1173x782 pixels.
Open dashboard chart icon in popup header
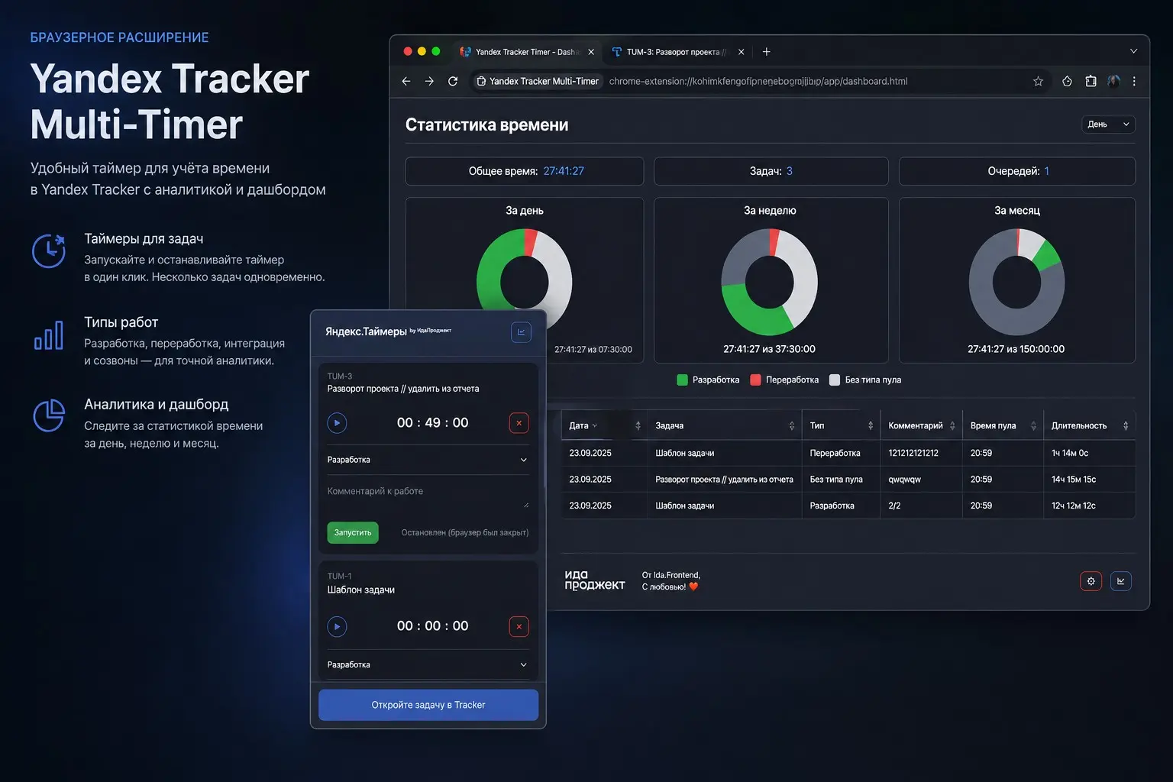click(x=521, y=331)
